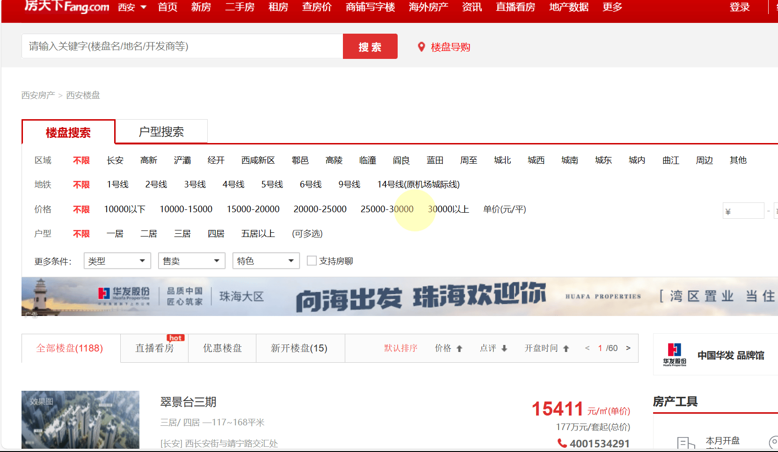Open the 新开楼盘(15) tab
The image size is (778, 452).
[x=299, y=348]
